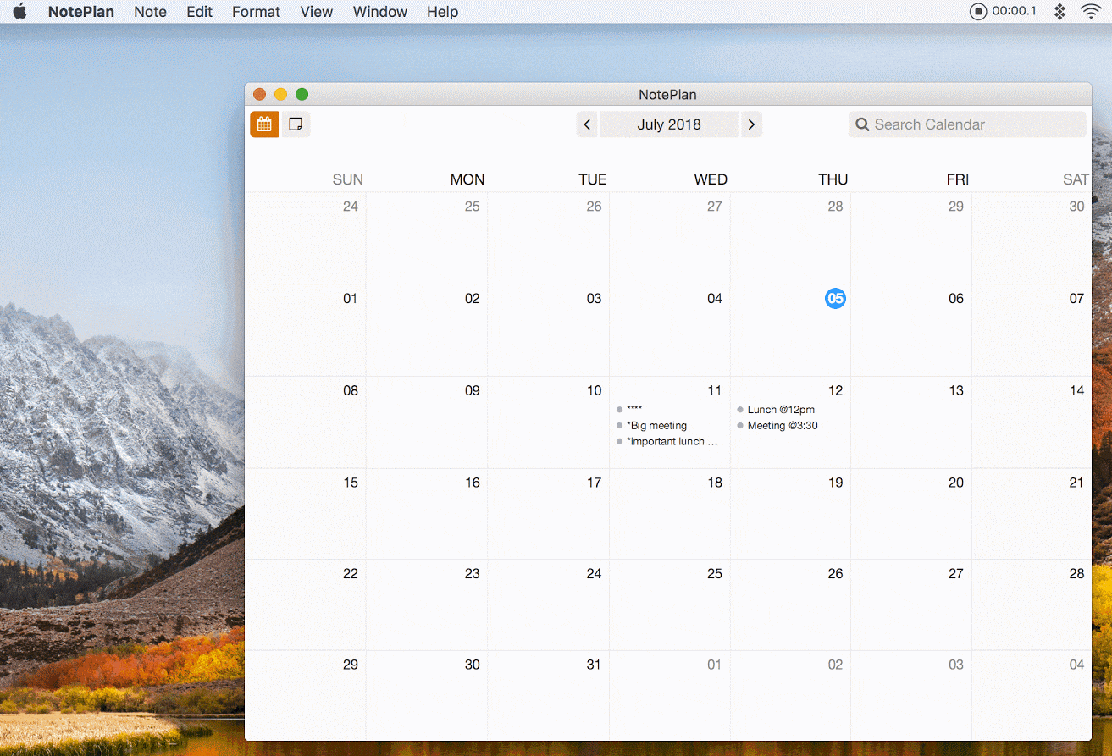The image size is (1112, 756).
Task: Go to previous month arrow
Action: point(587,124)
